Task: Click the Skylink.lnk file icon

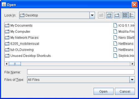Action: [115, 56]
